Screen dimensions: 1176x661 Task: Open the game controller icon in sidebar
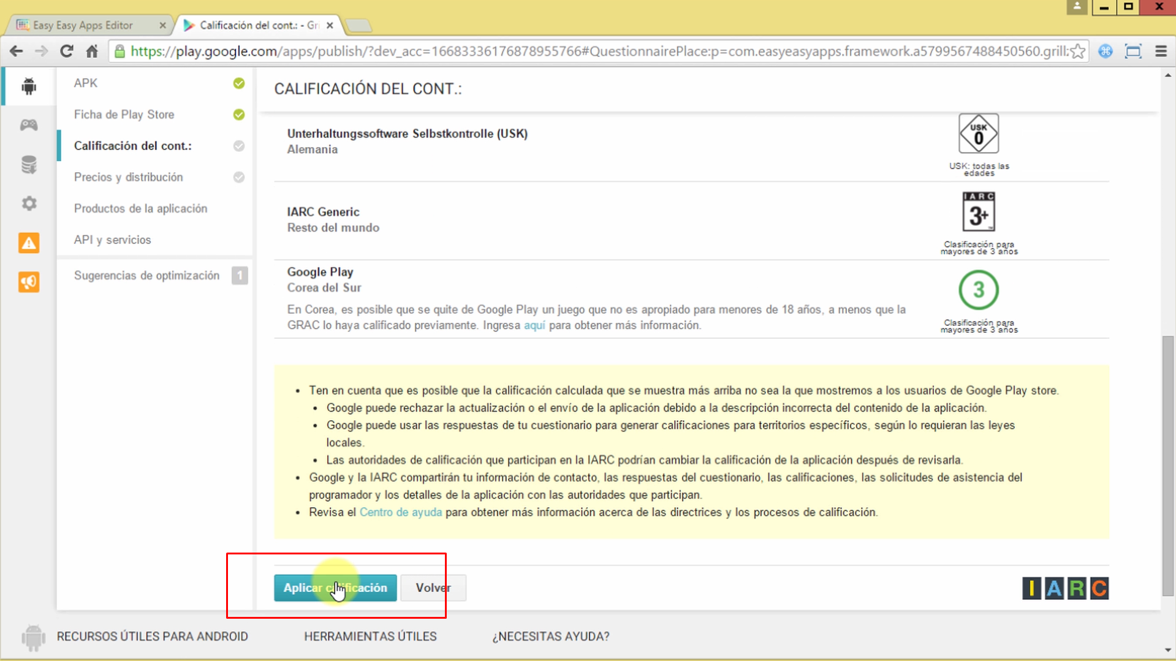[x=28, y=125]
